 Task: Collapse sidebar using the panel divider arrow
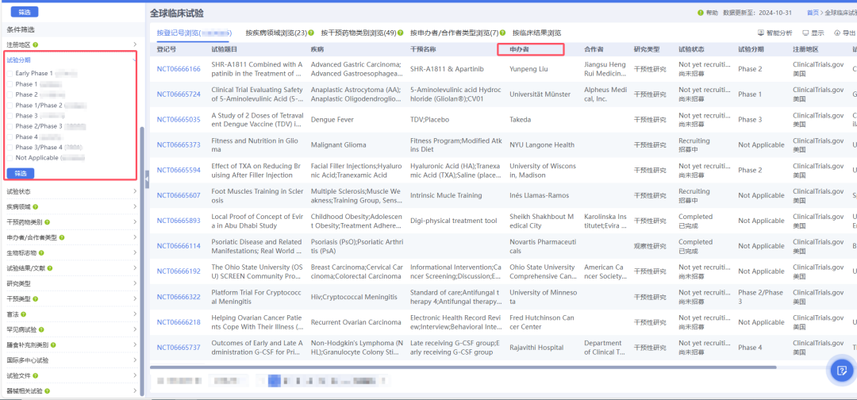coord(147,179)
